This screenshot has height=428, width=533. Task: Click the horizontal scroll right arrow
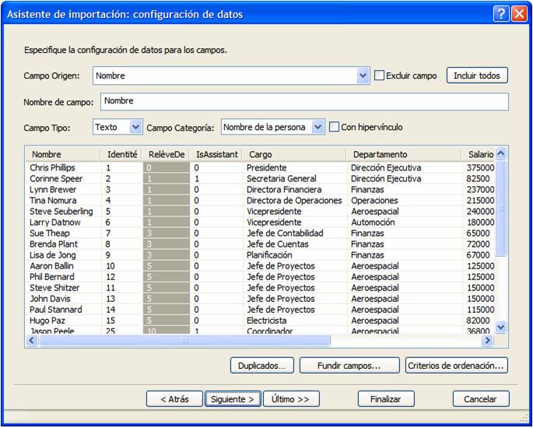click(x=487, y=340)
